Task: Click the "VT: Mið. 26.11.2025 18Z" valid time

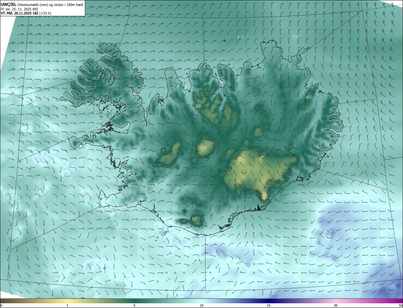Action: [x=20, y=13]
